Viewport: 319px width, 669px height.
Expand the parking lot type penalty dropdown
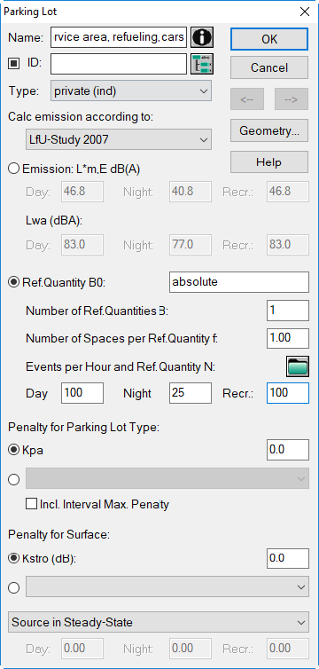click(x=167, y=479)
